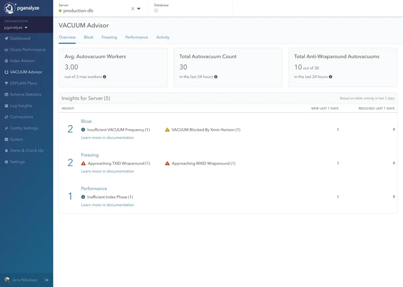Open the Activity tab

pyautogui.click(x=163, y=37)
